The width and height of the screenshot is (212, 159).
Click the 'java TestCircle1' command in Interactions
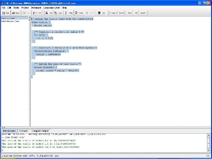15,138
